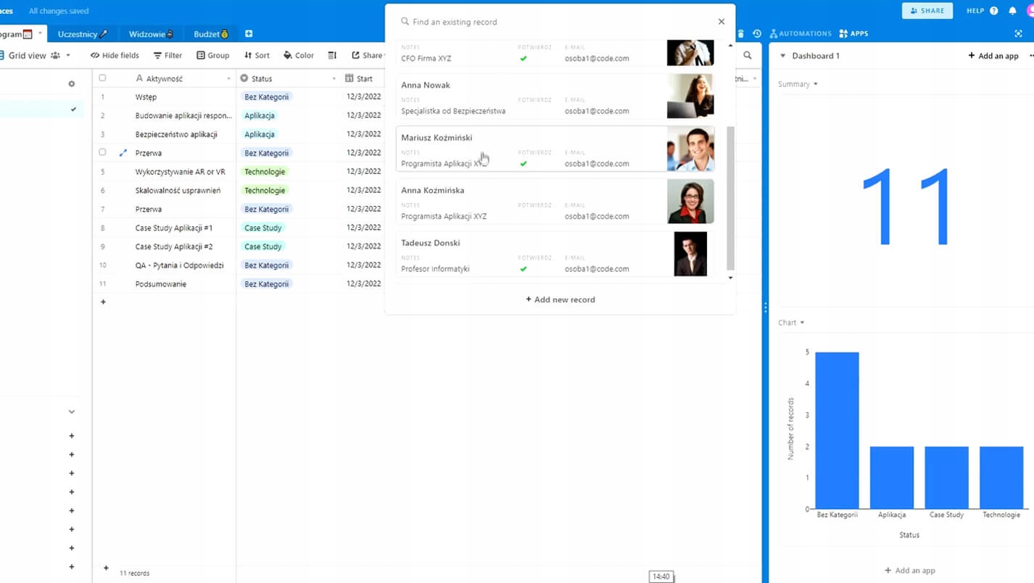Click the record list scrollbar in dialog
This screenshot has height=583, width=1034.
tap(730, 197)
